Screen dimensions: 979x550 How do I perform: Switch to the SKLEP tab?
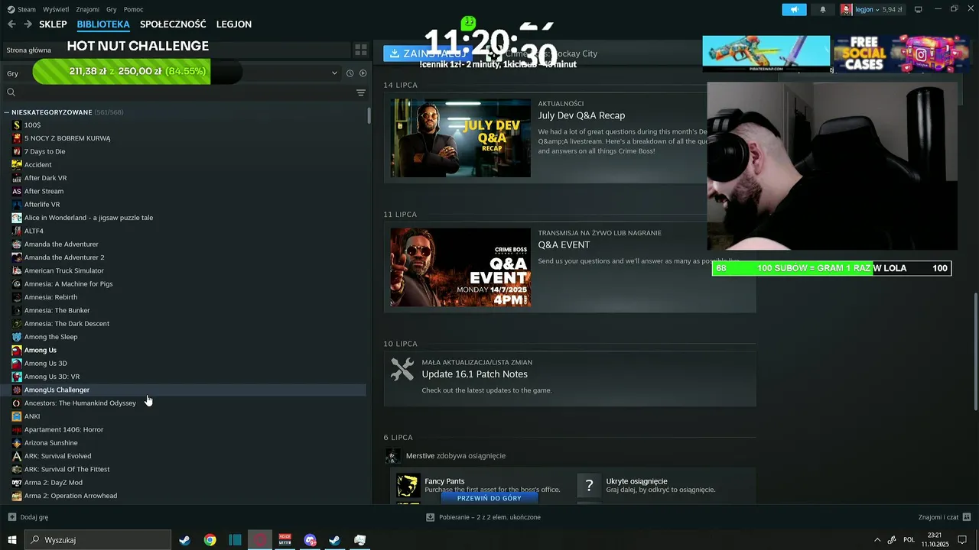click(53, 24)
